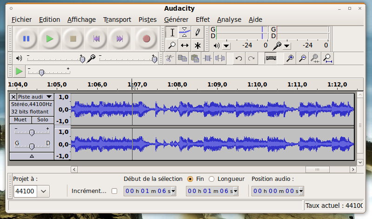Viewport: 372px width, 219px height.
Task: Click the playback speed slider handle
Action: 41,73
